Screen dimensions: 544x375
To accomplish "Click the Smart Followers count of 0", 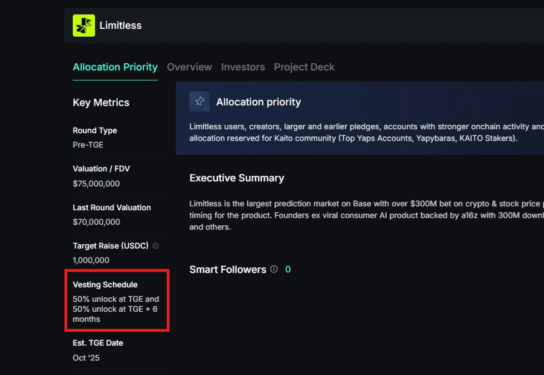I will (x=288, y=270).
